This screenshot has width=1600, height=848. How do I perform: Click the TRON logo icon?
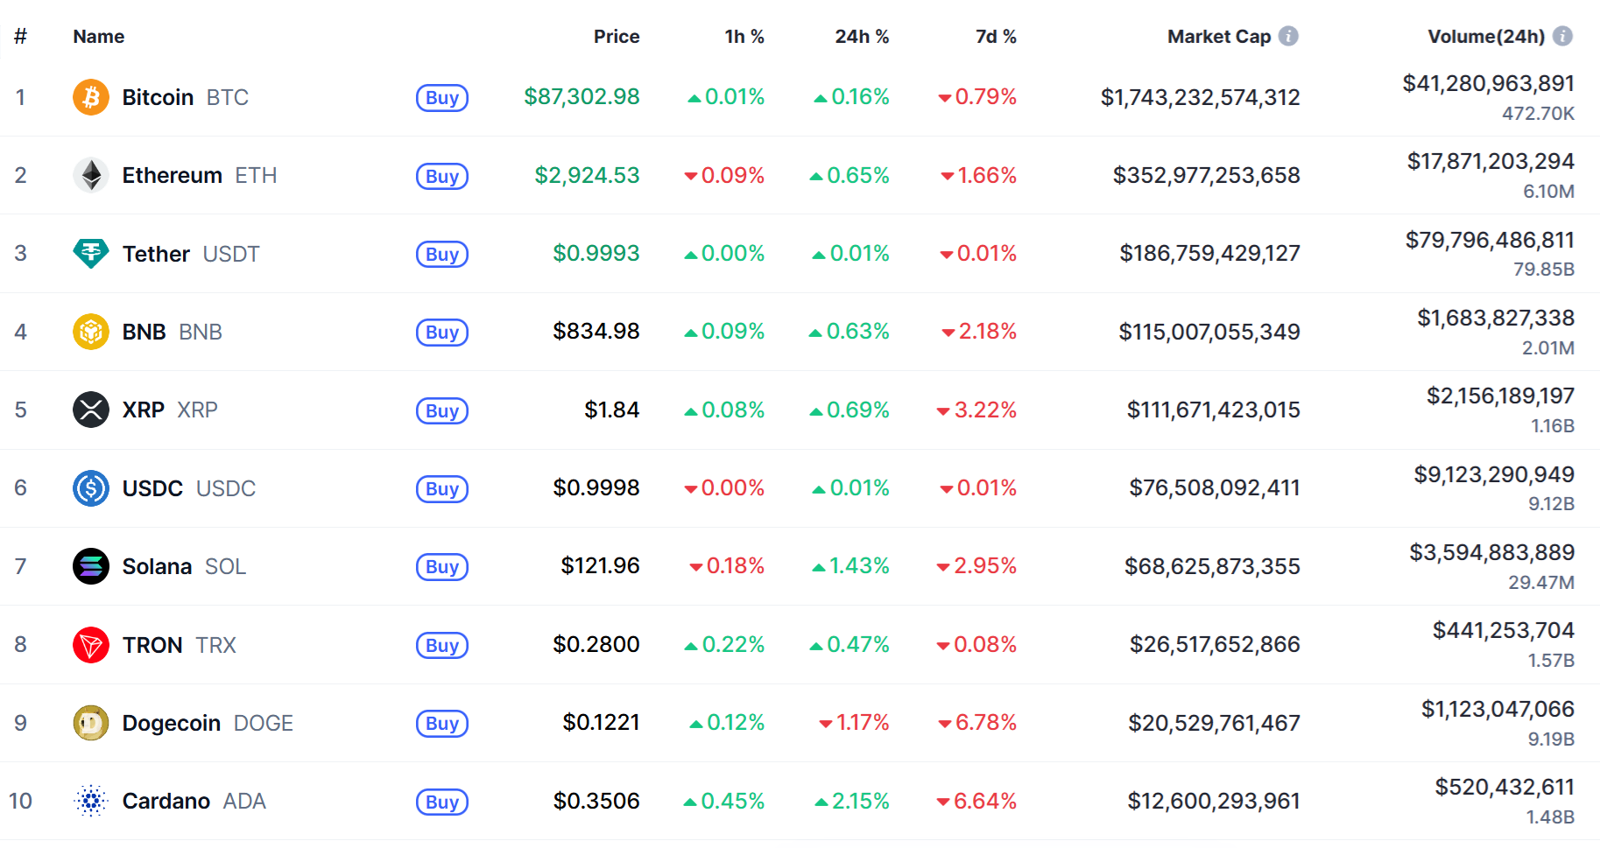click(91, 645)
